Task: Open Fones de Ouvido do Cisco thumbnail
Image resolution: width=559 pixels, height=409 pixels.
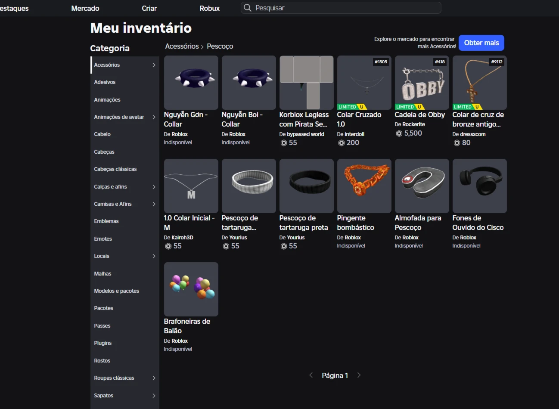Action: (x=480, y=186)
